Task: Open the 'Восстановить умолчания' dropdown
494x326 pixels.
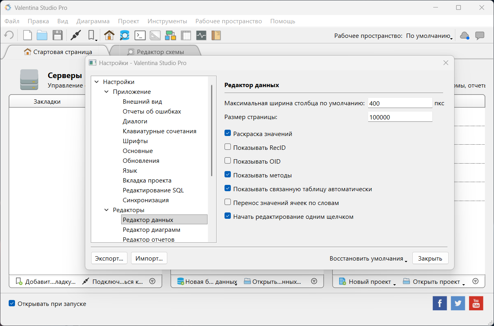Action: coord(368,259)
